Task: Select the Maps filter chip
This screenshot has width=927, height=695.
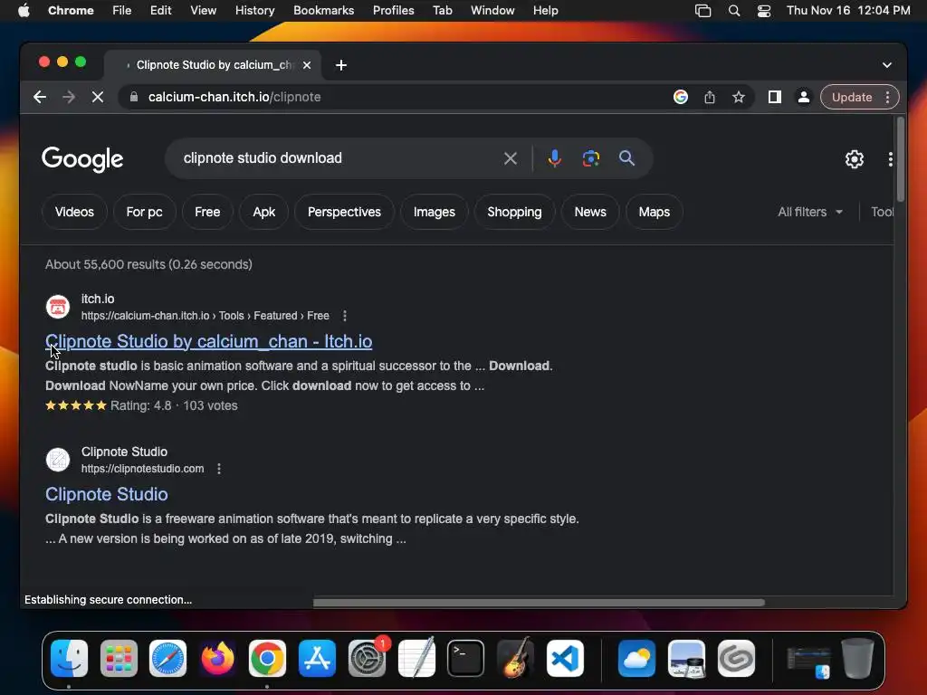Action: (654, 212)
